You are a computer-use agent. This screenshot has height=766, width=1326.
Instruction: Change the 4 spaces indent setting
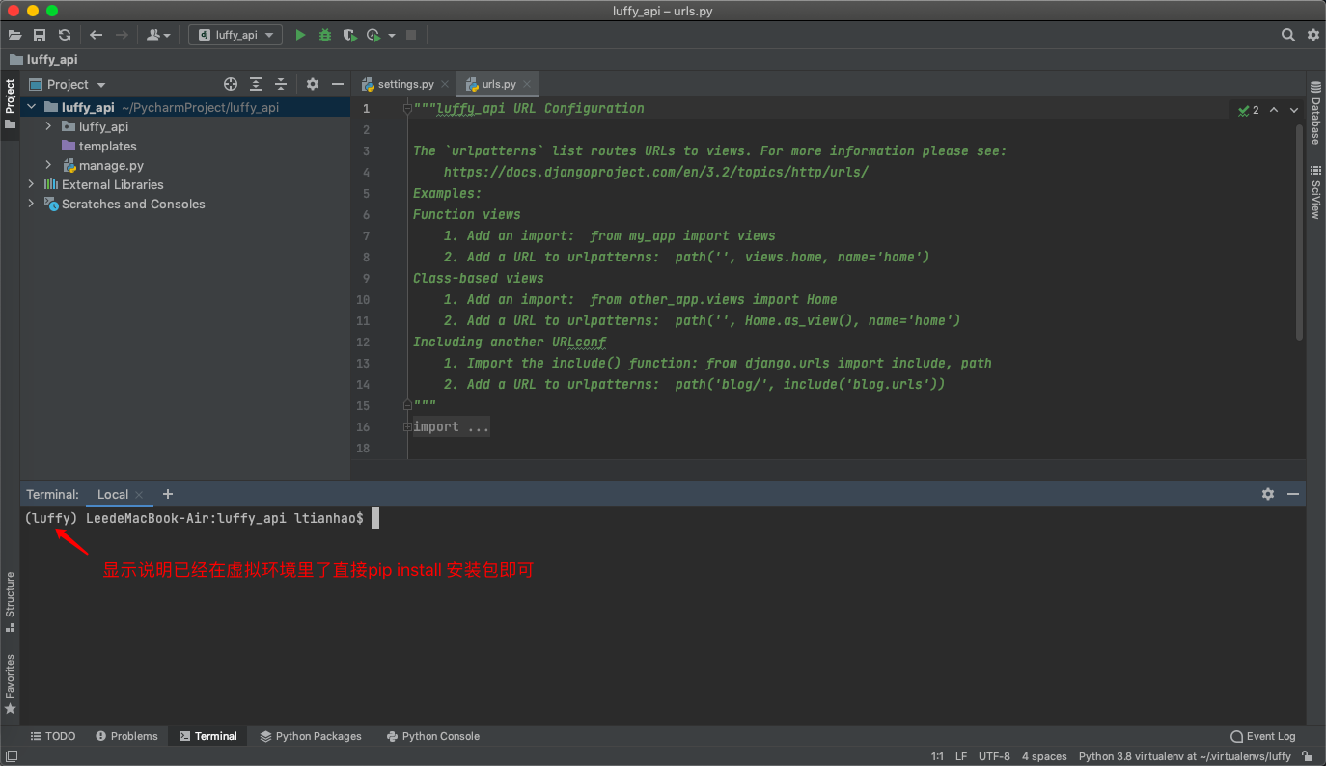coord(1044,756)
